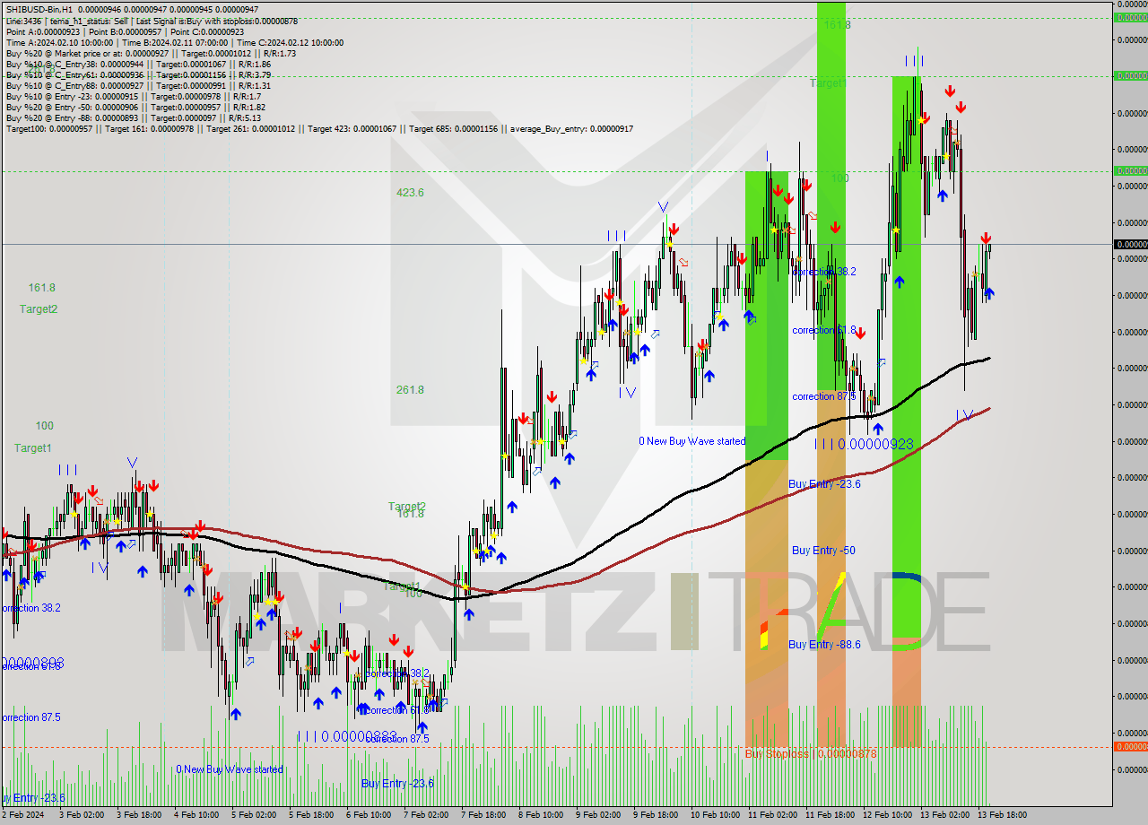Click the 'Target100: 0.00000957' summary line
The width and height of the screenshot is (1148, 825).
click(x=319, y=128)
